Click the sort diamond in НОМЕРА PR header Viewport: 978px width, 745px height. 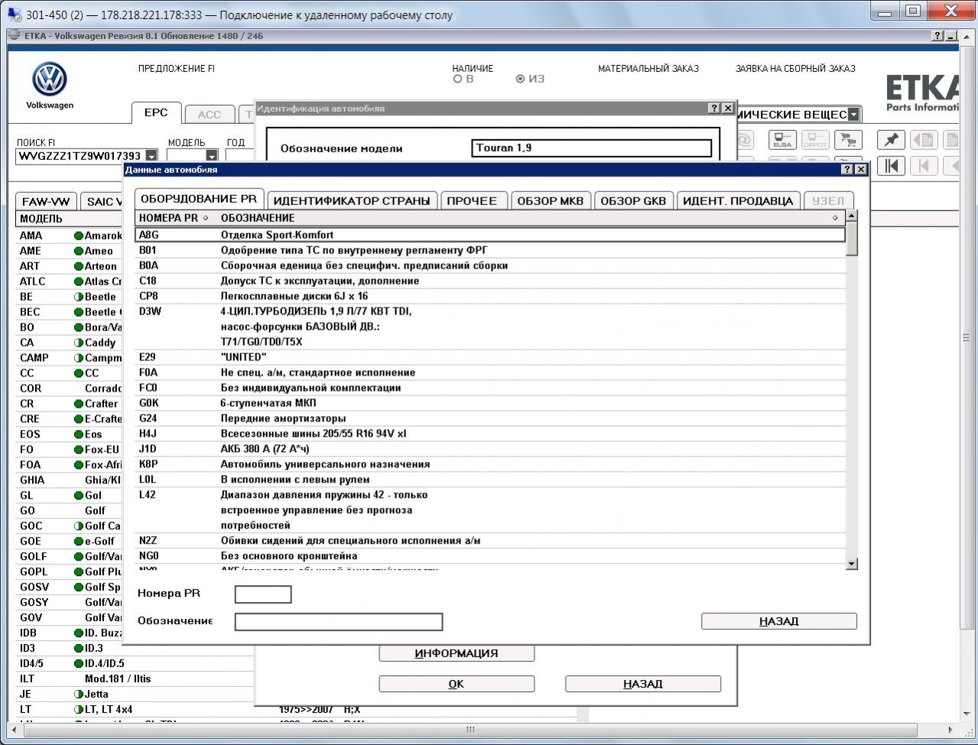pos(206,218)
